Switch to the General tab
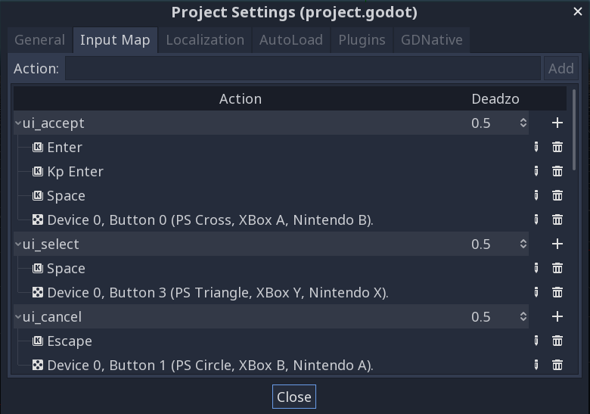The image size is (590, 414). tap(39, 39)
